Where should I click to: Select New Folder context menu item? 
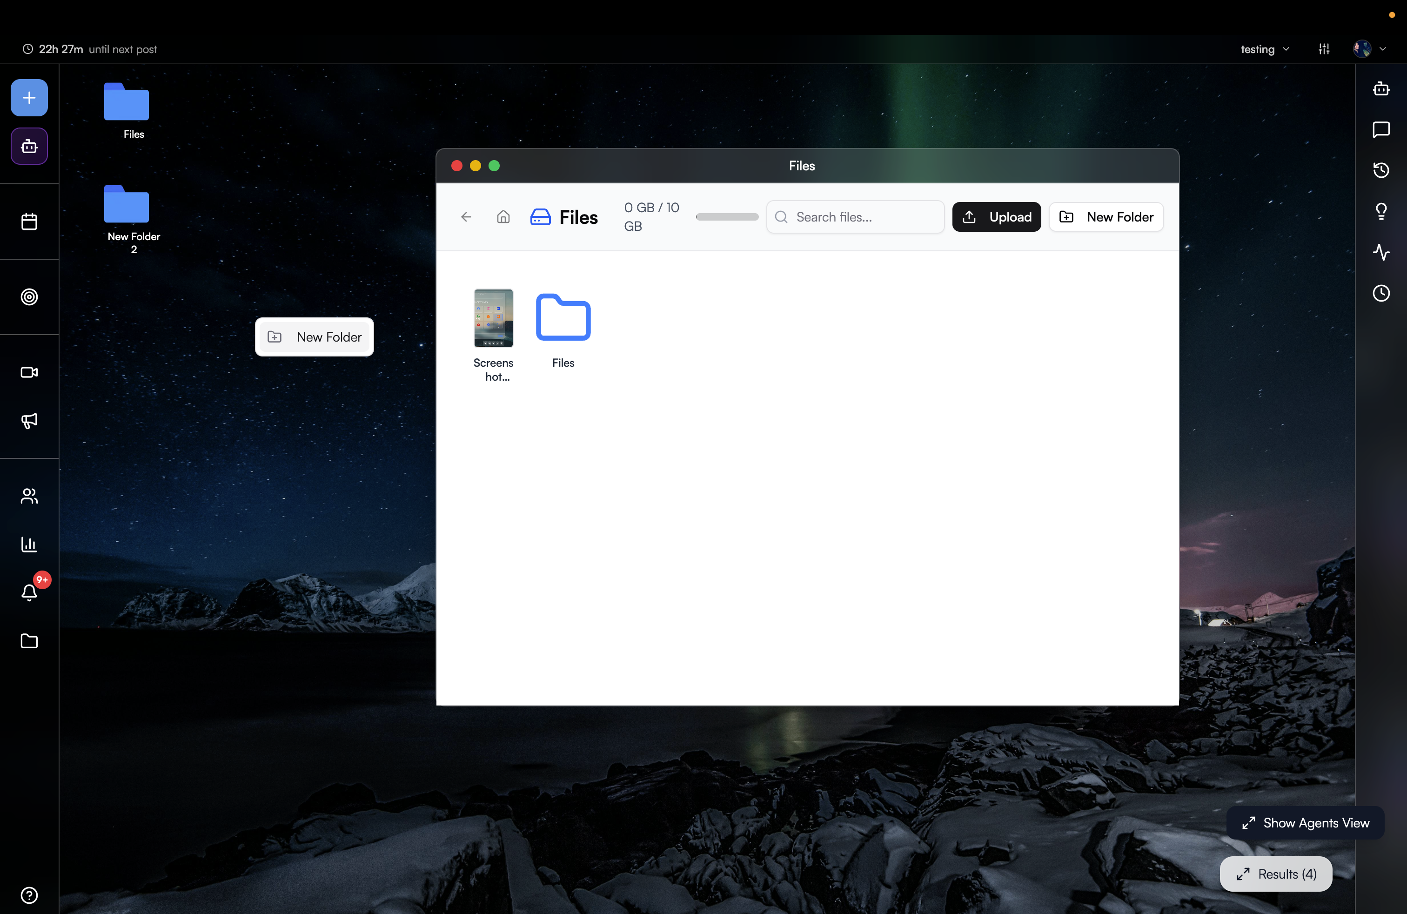tap(315, 337)
